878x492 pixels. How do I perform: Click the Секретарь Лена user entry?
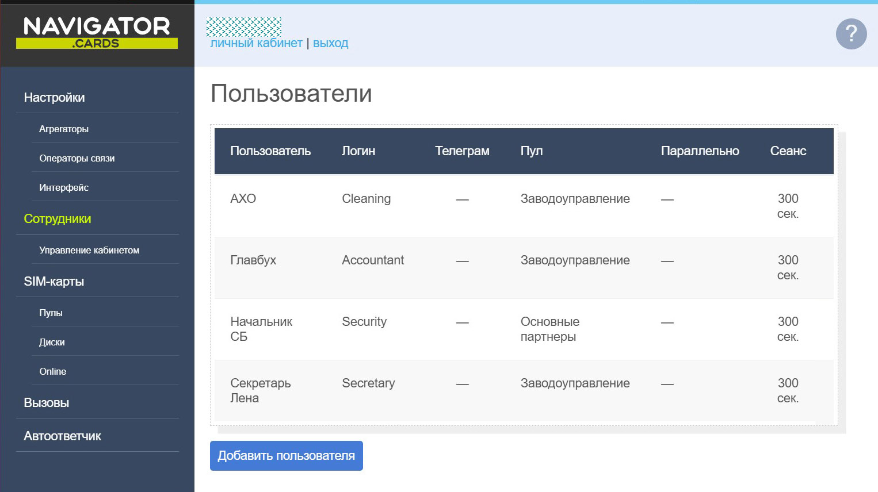[261, 391]
